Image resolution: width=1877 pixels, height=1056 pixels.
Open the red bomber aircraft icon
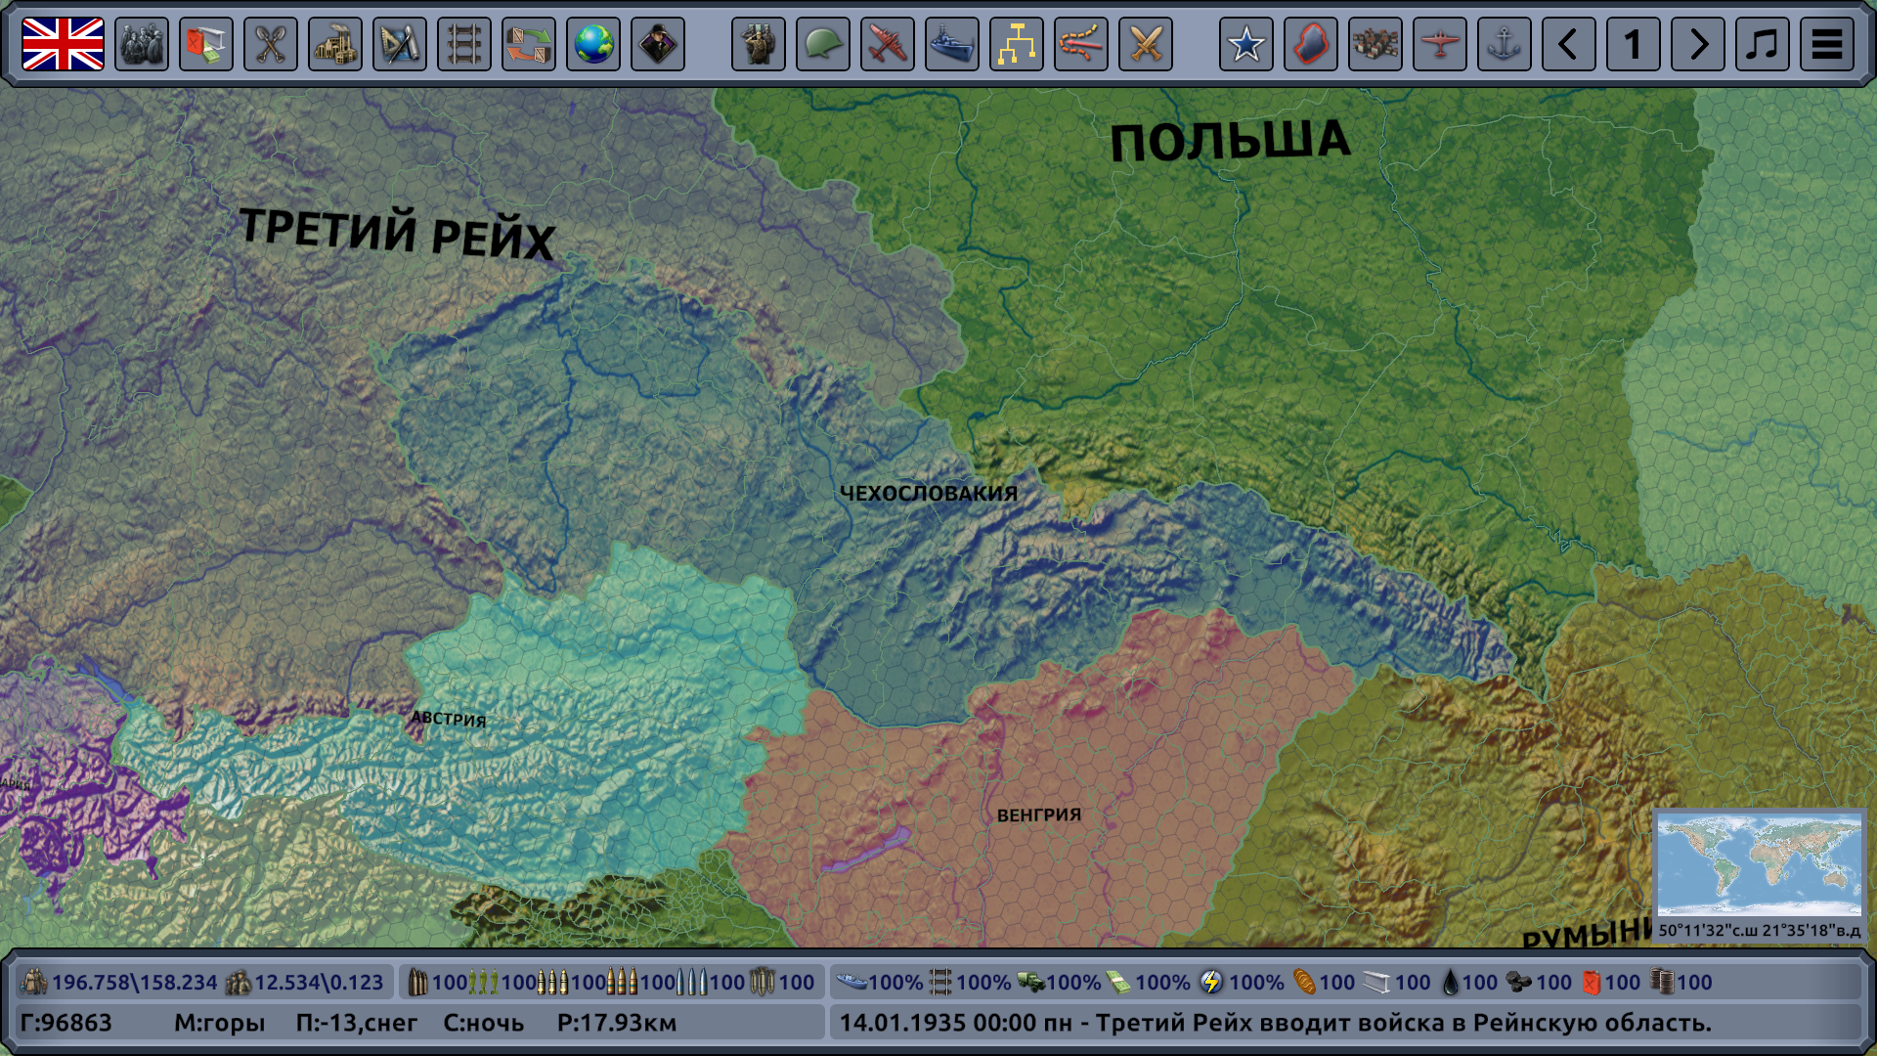point(887,44)
